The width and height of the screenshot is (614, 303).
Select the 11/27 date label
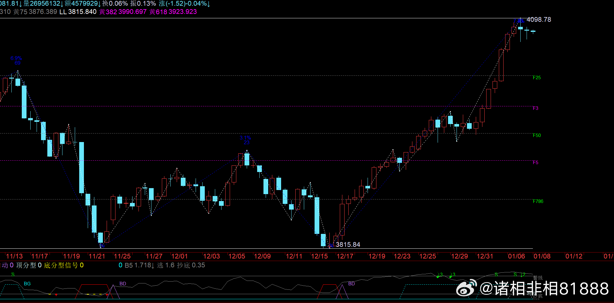[154, 256]
